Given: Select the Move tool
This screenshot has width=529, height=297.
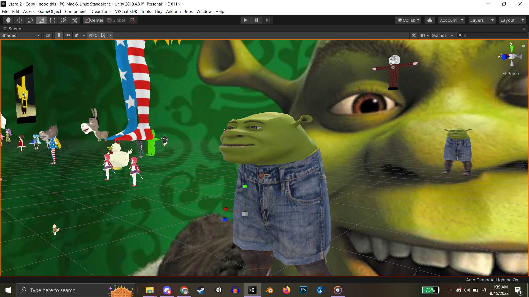Looking at the screenshot, I should point(19,20).
